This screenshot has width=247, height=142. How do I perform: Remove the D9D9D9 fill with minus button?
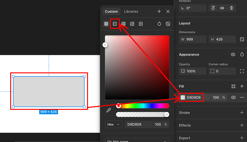tap(242, 97)
